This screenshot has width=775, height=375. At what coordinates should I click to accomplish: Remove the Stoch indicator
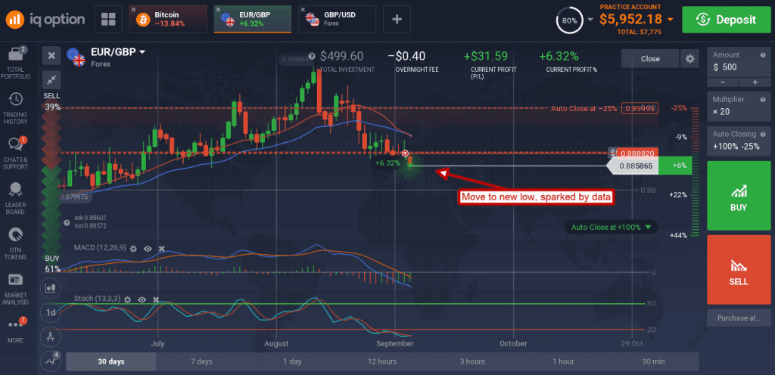click(x=156, y=299)
